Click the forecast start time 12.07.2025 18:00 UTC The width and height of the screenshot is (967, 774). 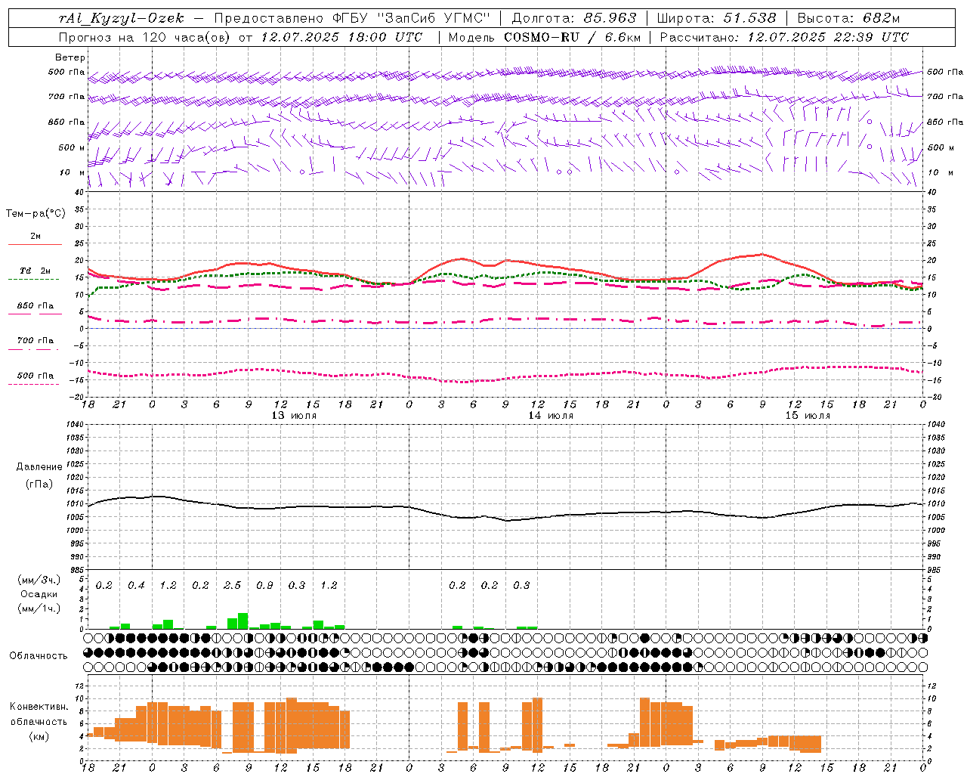click(x=341, y=37)
